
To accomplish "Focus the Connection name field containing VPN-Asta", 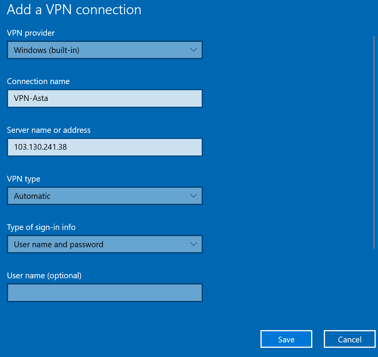I will click(104, 99).
